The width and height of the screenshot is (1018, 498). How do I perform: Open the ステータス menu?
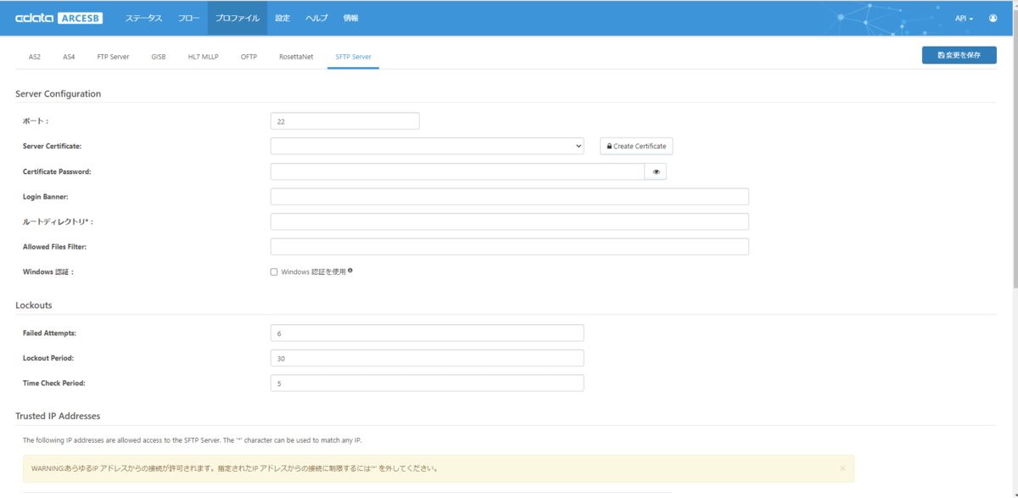(x=143, y=18)
